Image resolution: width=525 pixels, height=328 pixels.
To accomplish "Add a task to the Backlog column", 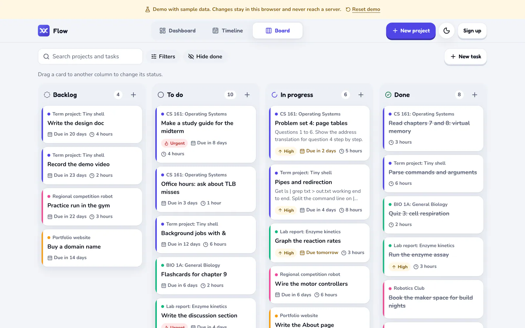I will pos(134,95).
